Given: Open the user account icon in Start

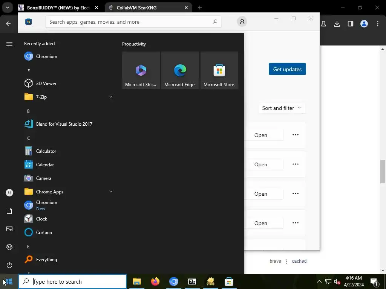Looking at the screenshot, I should (x=9, y=193).
